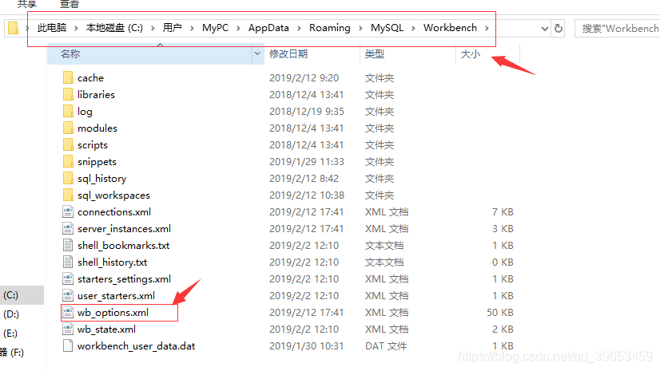
Task: Open the address bar history dropdown
Action: coord(545,29)
